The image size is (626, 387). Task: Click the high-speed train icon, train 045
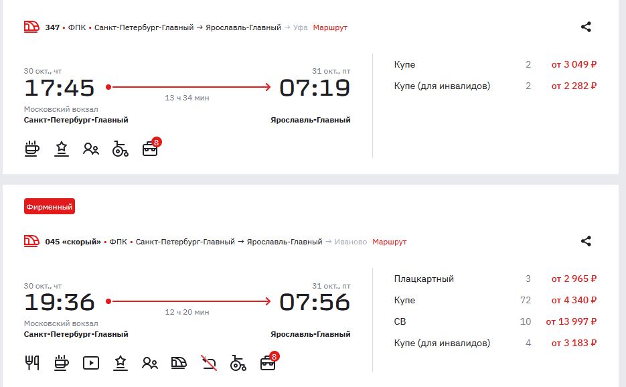(179, 363)
